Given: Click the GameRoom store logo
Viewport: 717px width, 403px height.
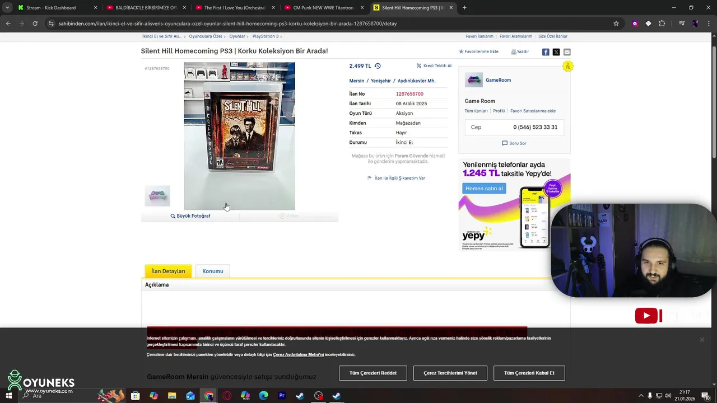Looking at the screenshot, I should point(473,80).
